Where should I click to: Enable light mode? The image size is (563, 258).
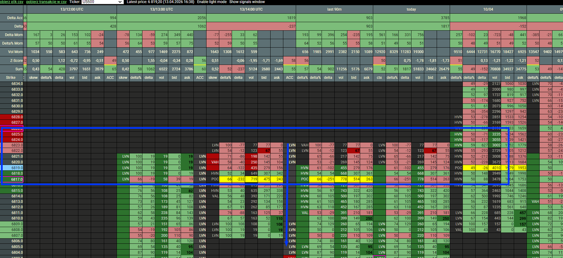[212, 2]
